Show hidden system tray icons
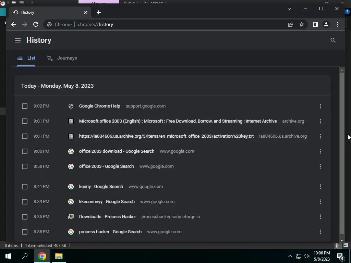 (290, 256)
